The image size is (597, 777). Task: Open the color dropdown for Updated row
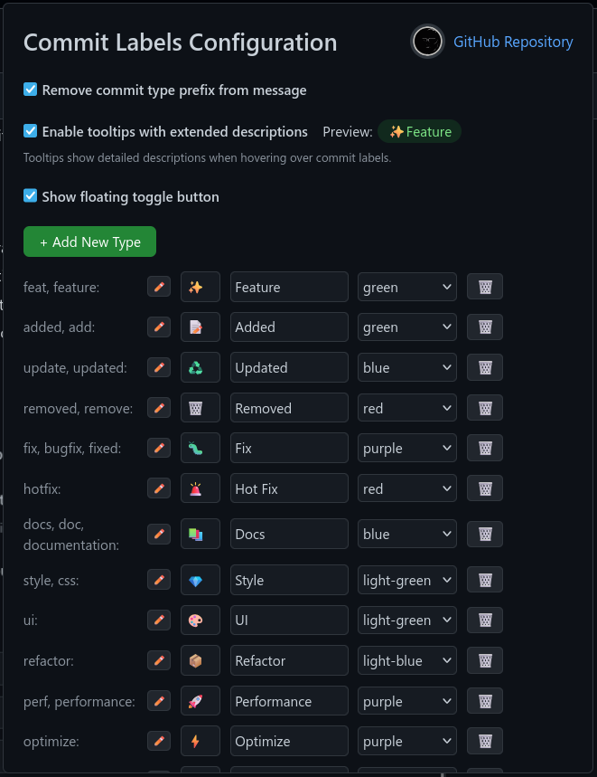tap(407, 367)
